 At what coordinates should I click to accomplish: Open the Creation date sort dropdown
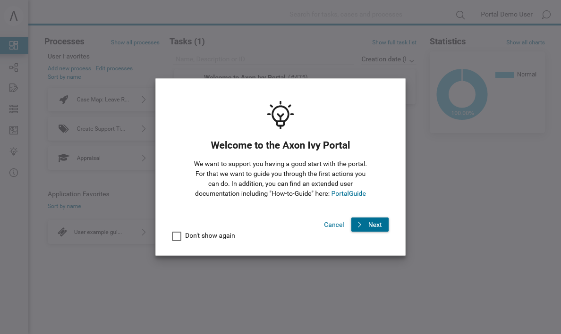coord(387,59)
